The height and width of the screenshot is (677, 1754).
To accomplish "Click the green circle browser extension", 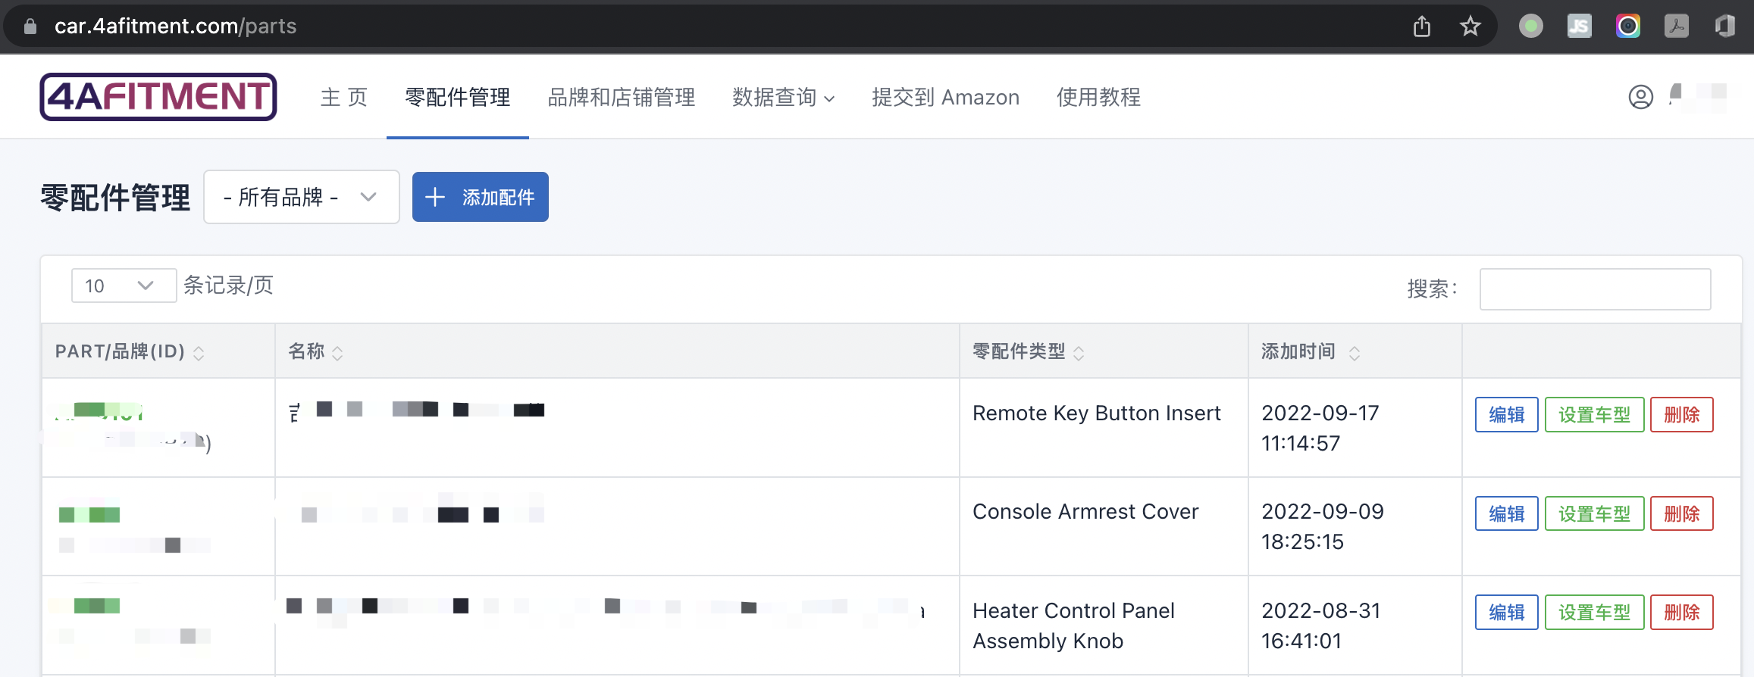I will pos(1530,27).
